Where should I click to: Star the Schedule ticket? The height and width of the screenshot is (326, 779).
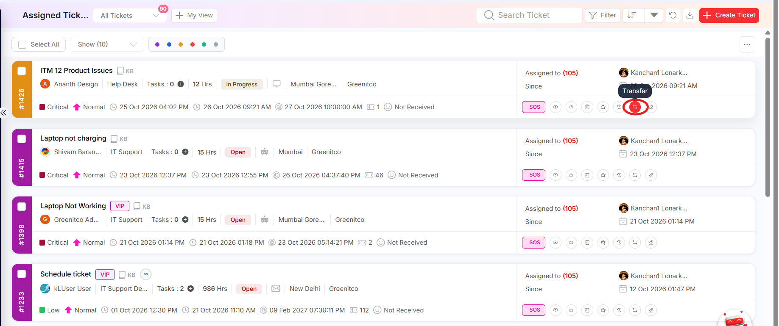(x=603, y=310)
